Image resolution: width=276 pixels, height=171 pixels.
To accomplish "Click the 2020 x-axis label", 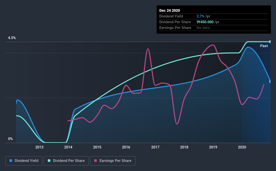I will (x=242, y=147).
